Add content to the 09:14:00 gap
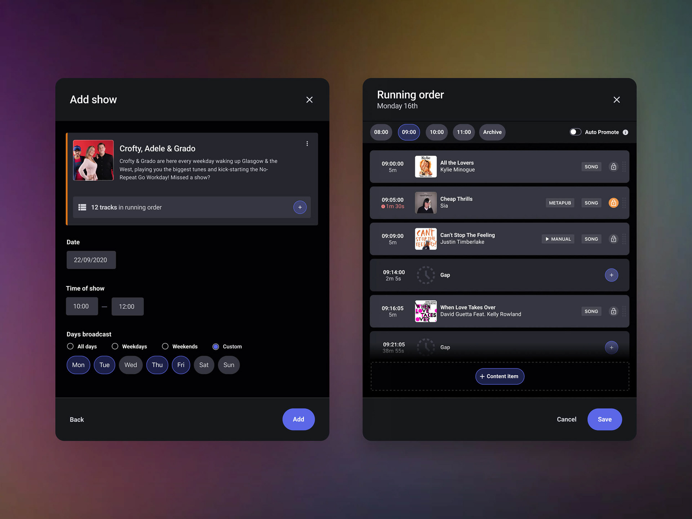The width and height of the screenshot is (692, 519). [x=612, y=275]
